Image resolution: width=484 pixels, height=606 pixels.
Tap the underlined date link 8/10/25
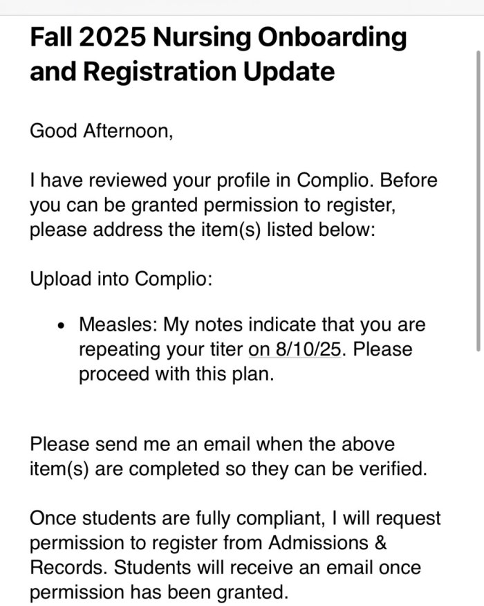[x=295, y=349]
